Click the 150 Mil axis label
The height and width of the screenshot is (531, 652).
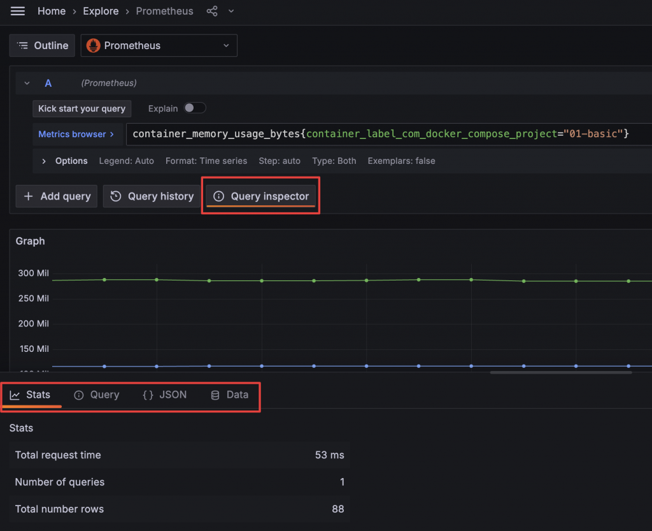click(34, 349)
